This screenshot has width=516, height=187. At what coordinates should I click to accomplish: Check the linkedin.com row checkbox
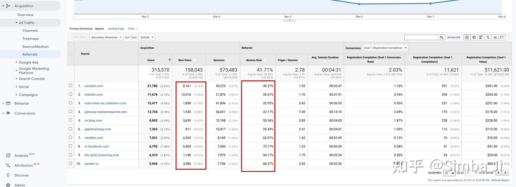click(70, 94)
